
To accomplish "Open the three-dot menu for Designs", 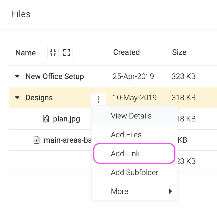I will (x=98, y=99).
